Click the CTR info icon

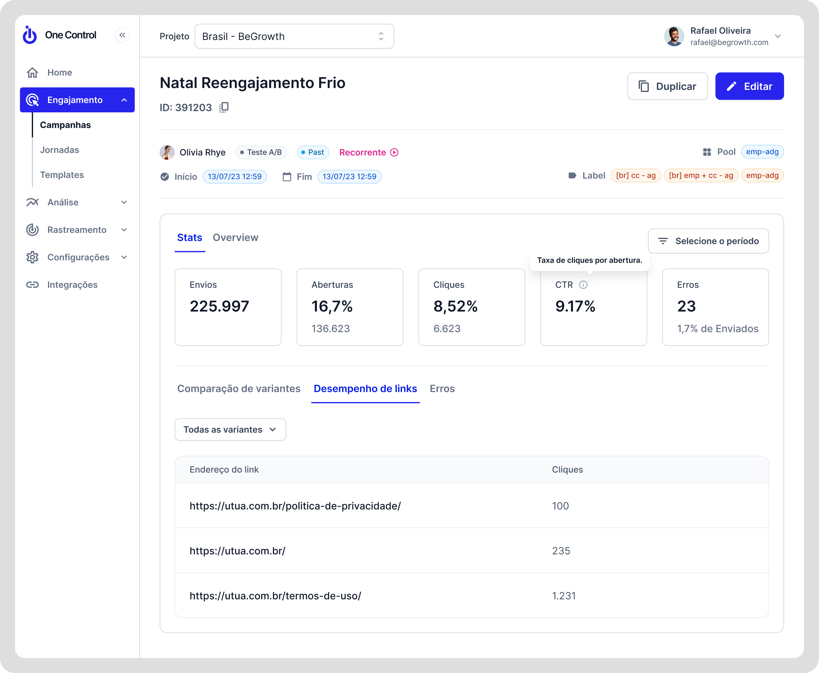coord(583,285)
